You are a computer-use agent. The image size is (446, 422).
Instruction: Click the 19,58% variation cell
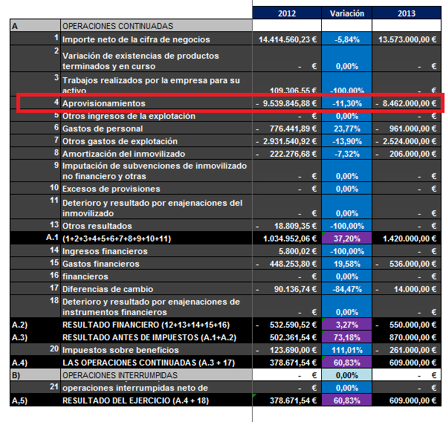coord(346,263)
